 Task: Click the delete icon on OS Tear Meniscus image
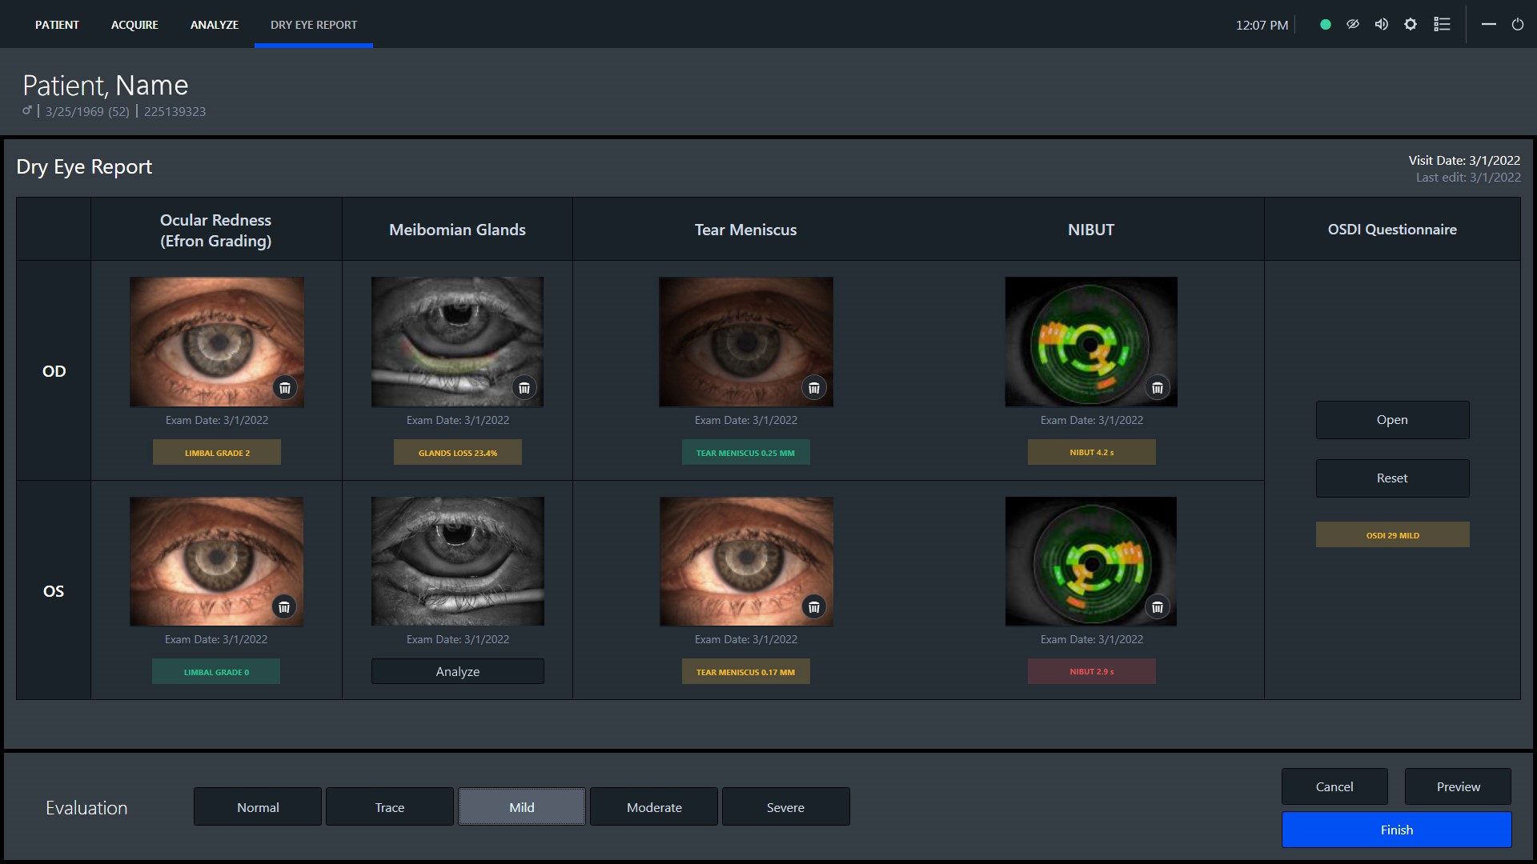(813, 606)
